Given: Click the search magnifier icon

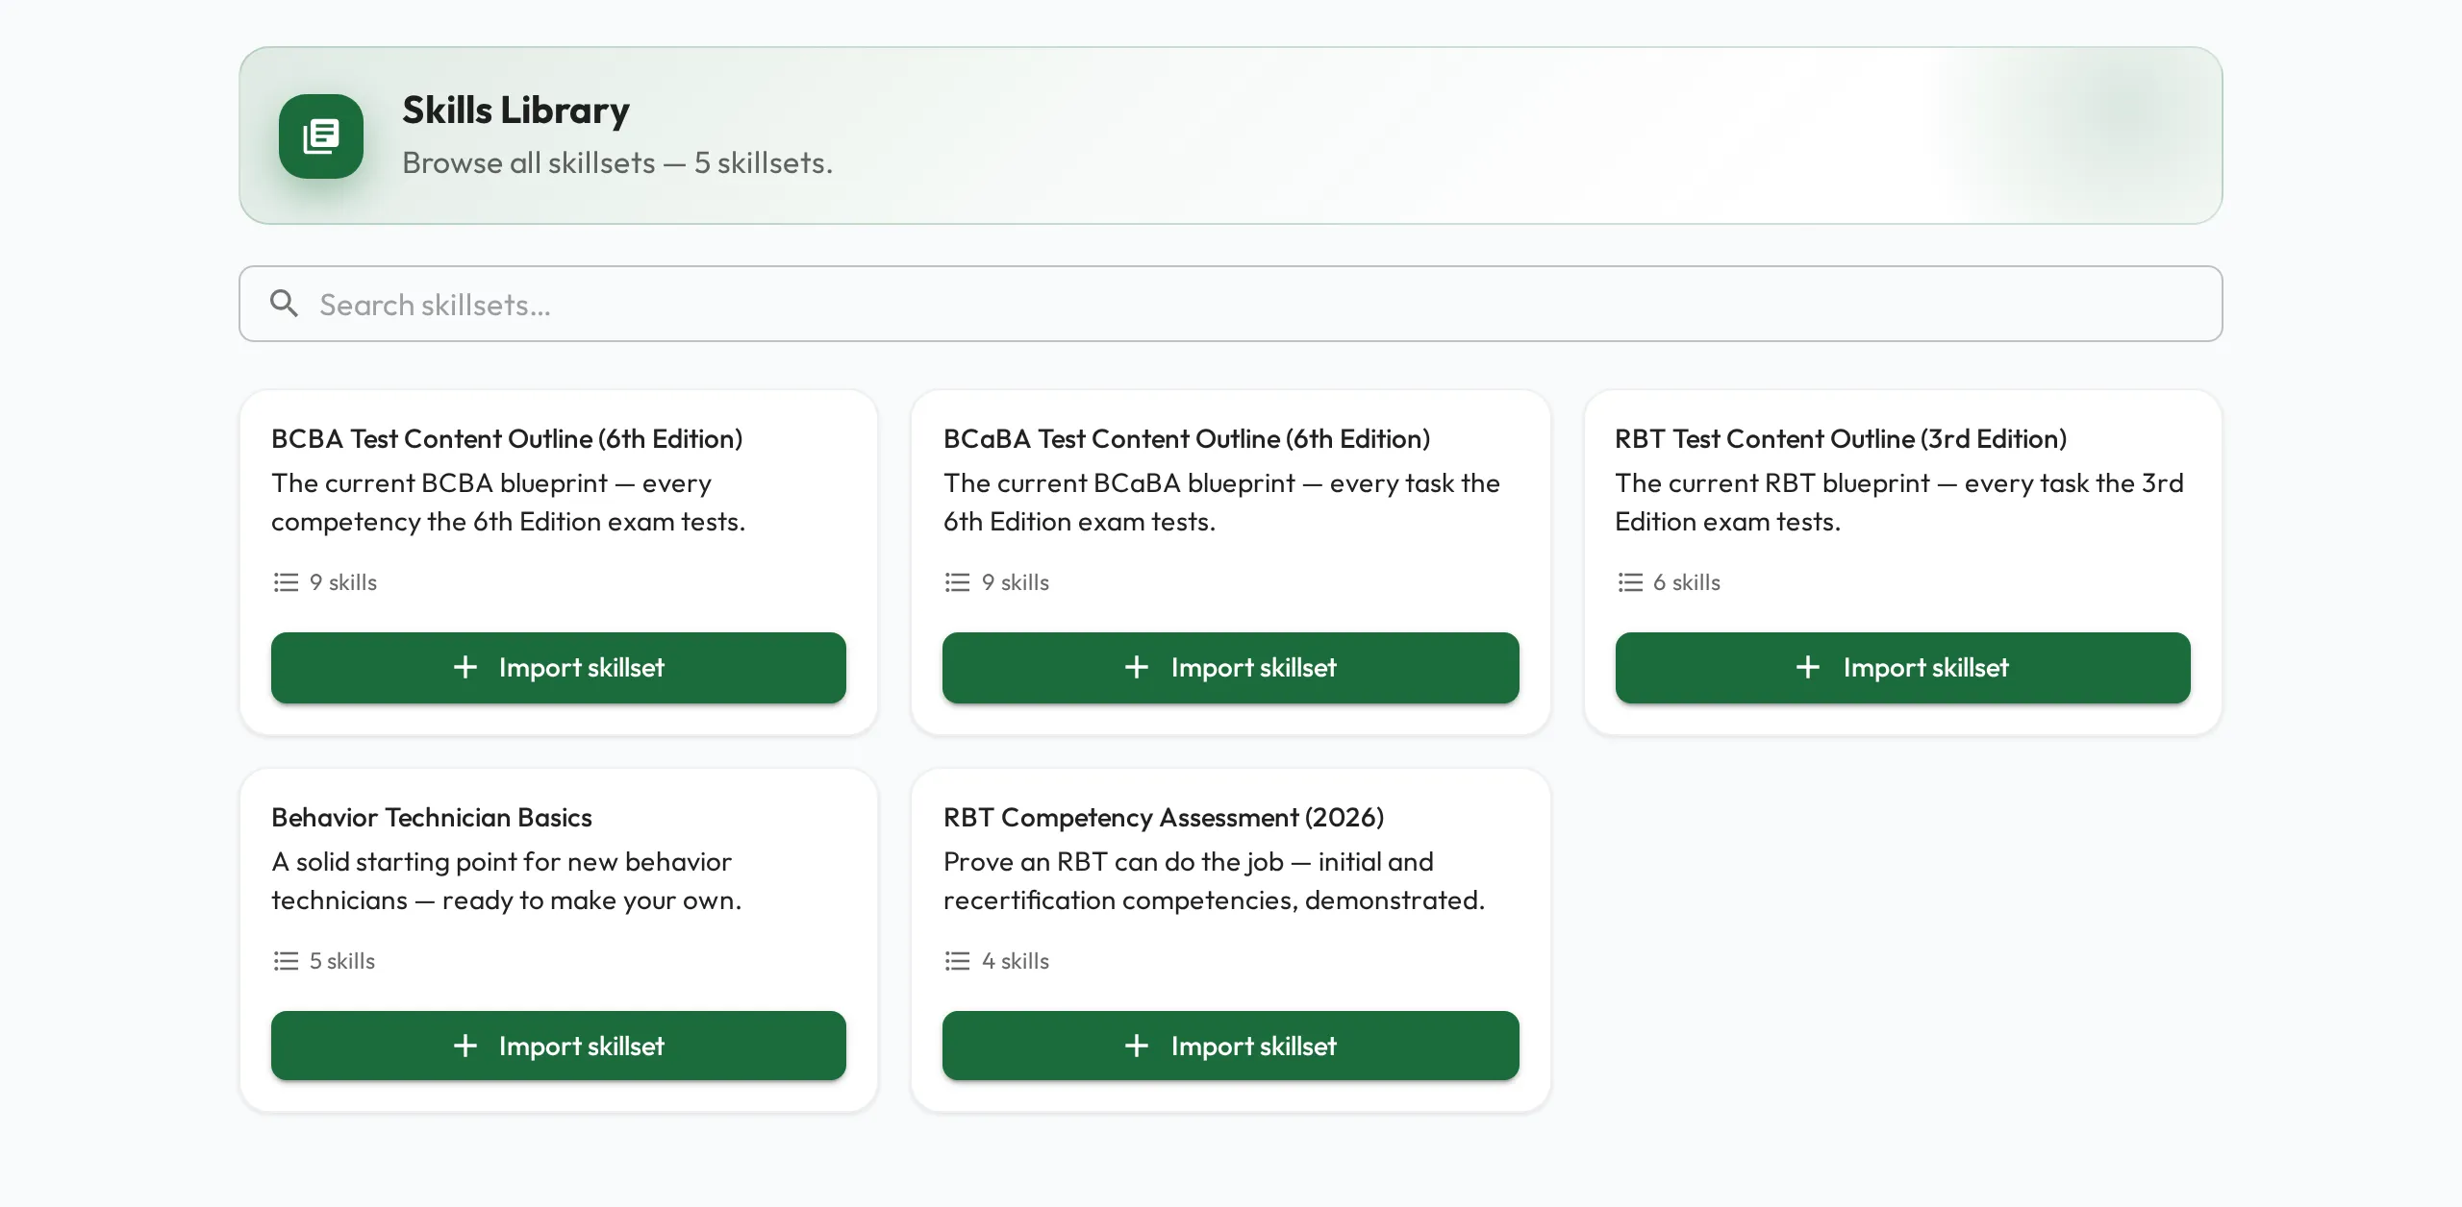Looking at the screenshot, I should pos(284,304).
